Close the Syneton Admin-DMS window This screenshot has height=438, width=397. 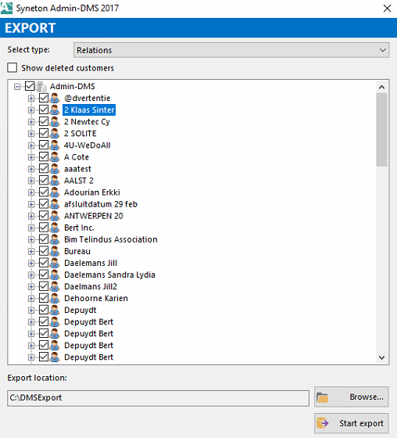(387, 9)
